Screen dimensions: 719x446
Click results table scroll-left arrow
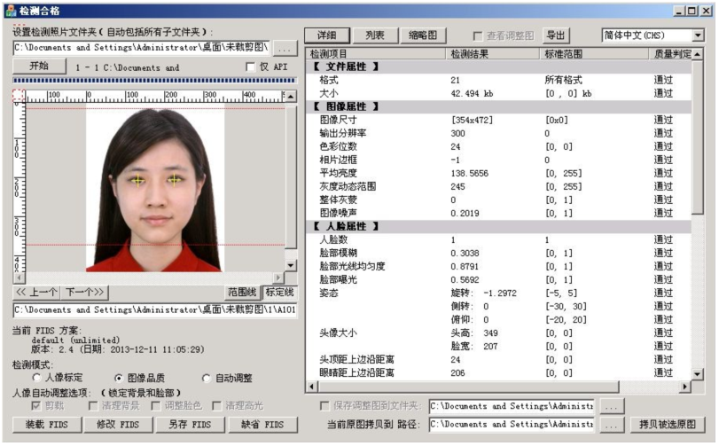coord(312,387)
